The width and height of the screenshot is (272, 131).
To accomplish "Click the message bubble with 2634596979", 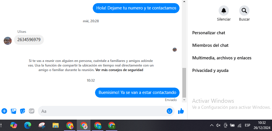I will 29,40.
